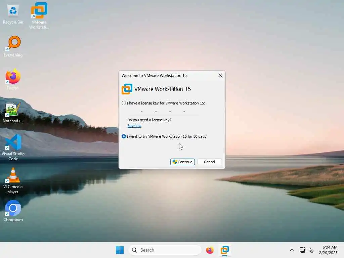Select the Firefox desktop shortcut
344x258 pixels.
13,79
